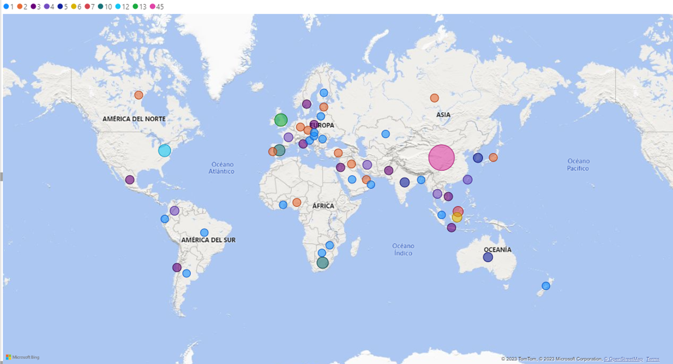
Task: Open the OpenStreetMap copyright link
Action: pyautogui.click(x=624, y=359)
